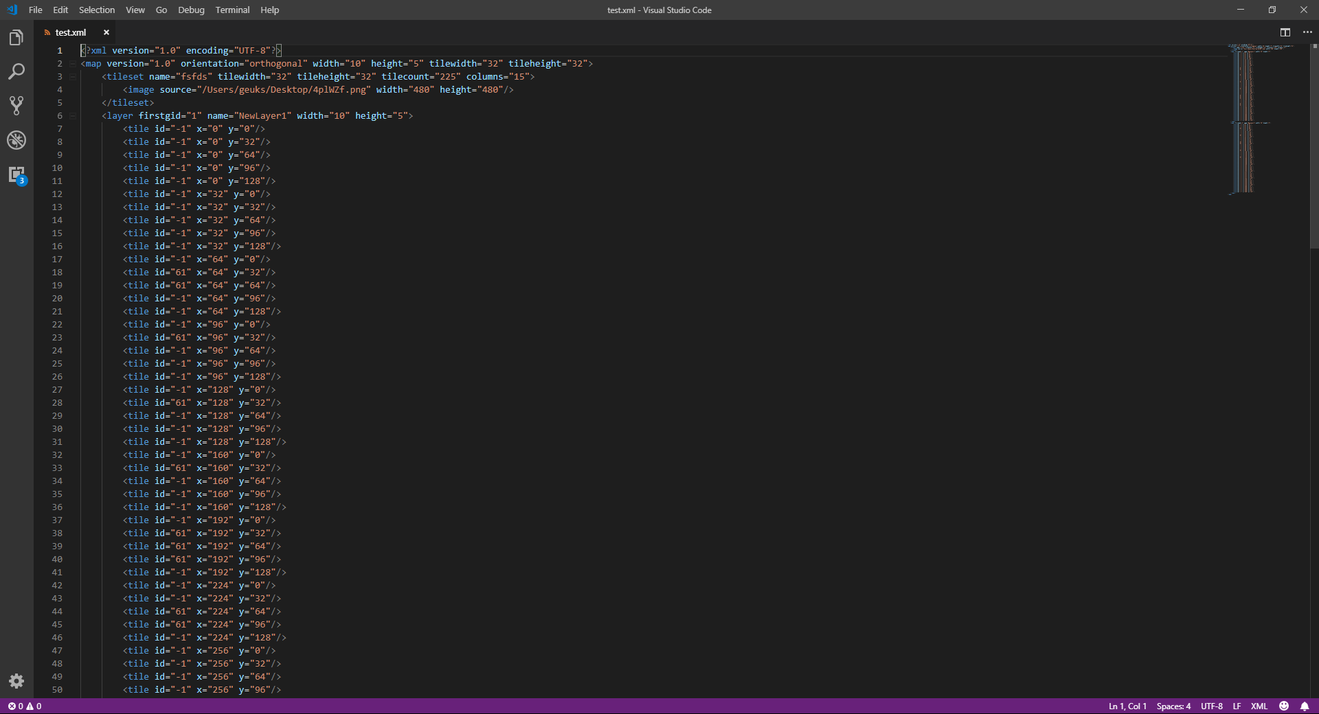Select the test.xml editor tab

[x=70, y=32]
